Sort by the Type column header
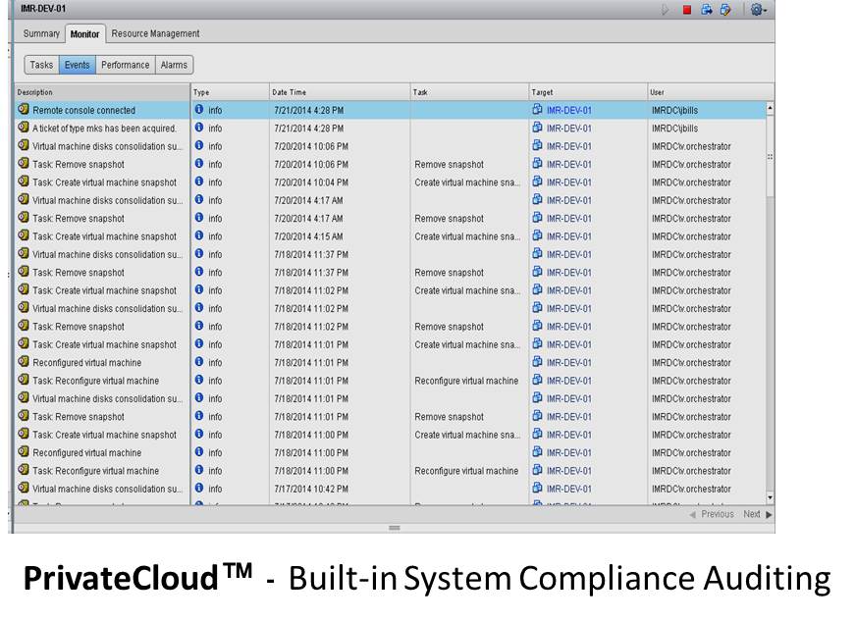This screenshot has width=855, height=622. 230,92
